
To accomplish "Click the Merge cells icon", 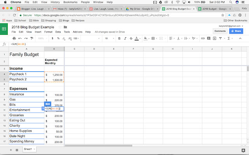I will tap(161, 38).
